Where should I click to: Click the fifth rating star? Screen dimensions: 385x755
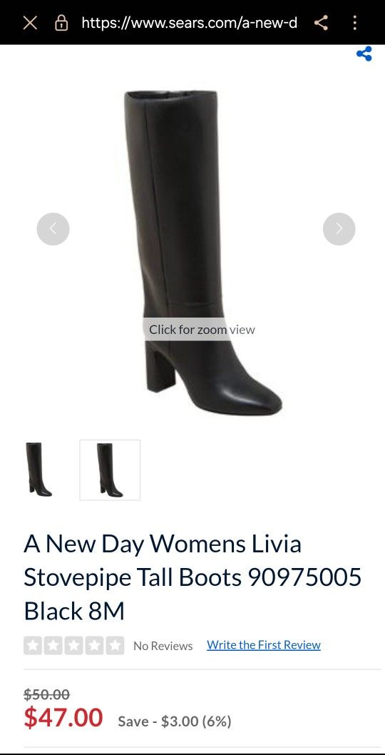click(x=115, y=645)
